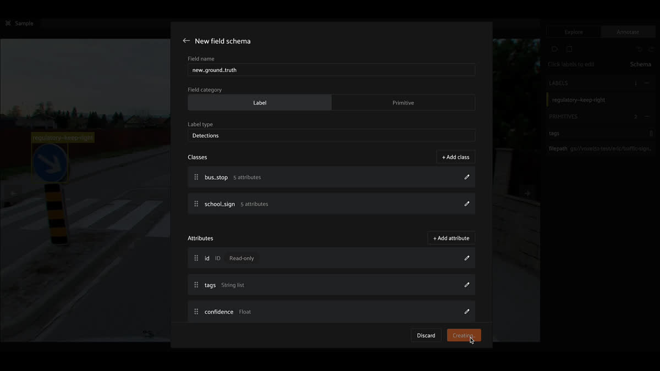Image resolution: width=660 pixels, height=371 pixels.
Task: Grab the drag handle of the confidence attribute
Action: (196, 312)
